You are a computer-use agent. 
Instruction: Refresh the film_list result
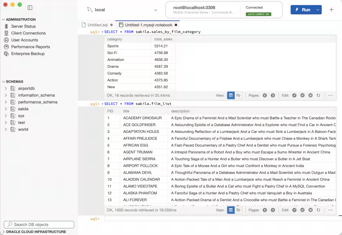click(318, 210)
